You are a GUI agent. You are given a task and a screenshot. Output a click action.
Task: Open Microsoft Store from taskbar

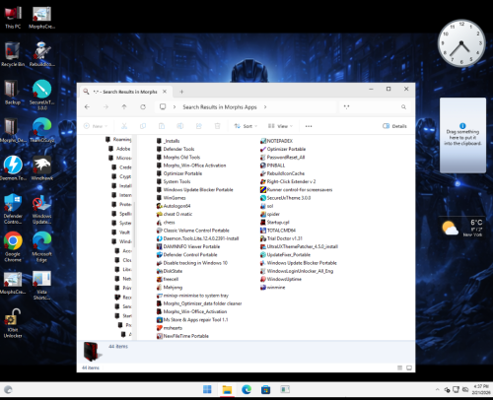point(265,389)
